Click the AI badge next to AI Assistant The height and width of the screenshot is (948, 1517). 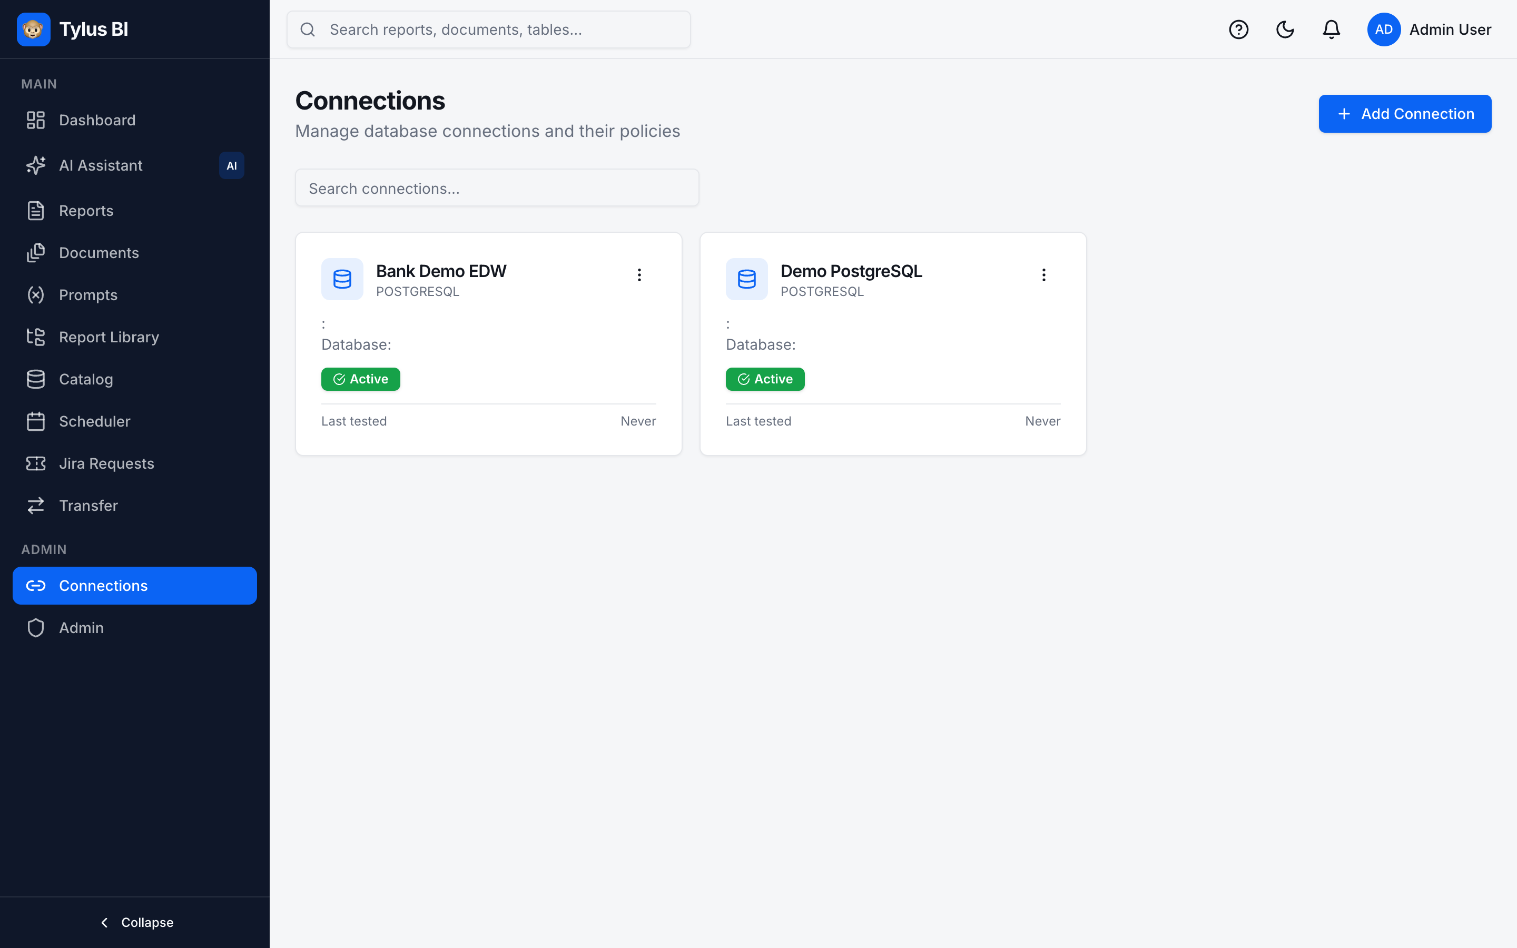click(232, 165)
